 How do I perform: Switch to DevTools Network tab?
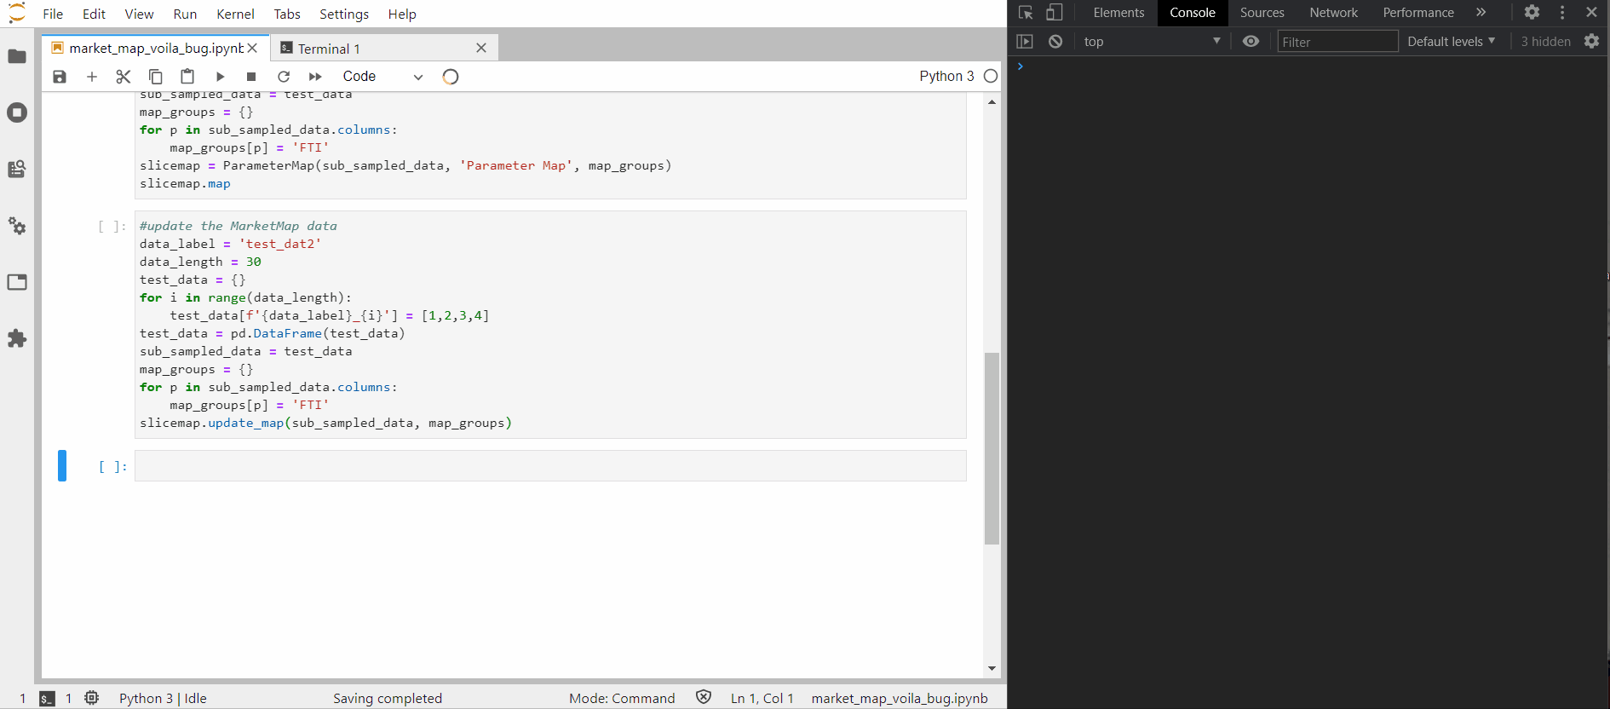[1333, 13]
